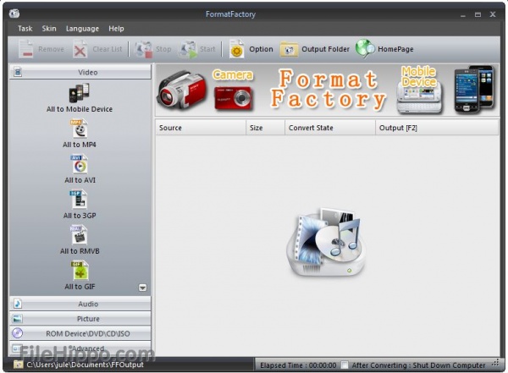Click the Clear List label
This screenshot has width=508, height=373.
[x=108, y=49]
